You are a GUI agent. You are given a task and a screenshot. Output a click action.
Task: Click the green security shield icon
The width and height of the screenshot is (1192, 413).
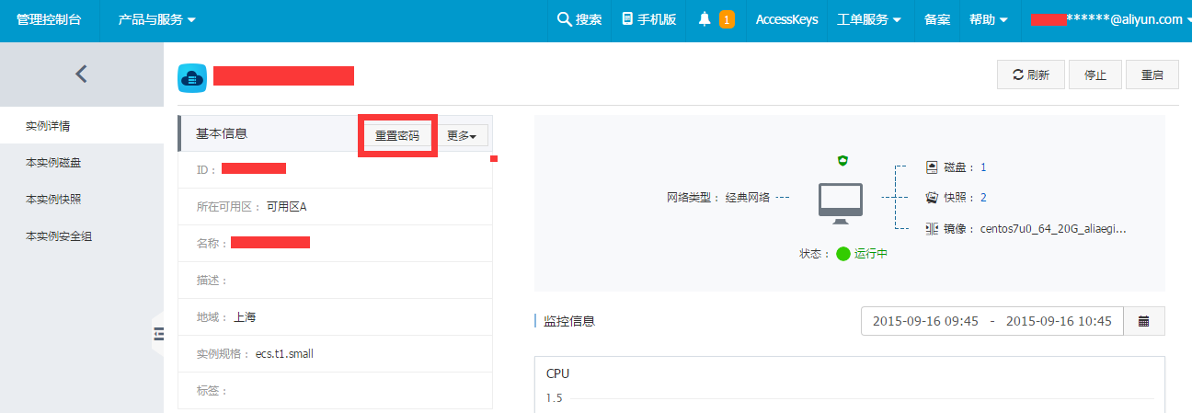click(842, 161)
